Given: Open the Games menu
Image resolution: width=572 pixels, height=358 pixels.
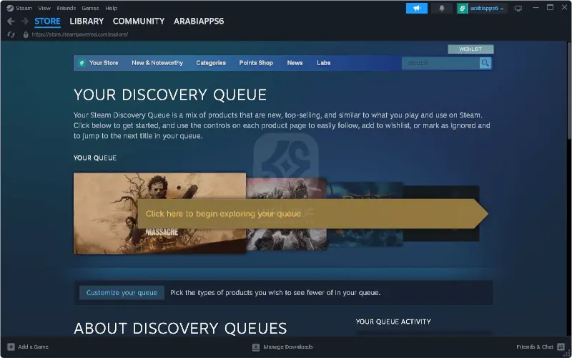Looking at the screenshot, I should pyautogui.click(x=90, y=8).
